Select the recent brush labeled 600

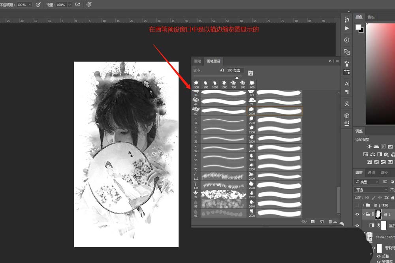point(252,85)
